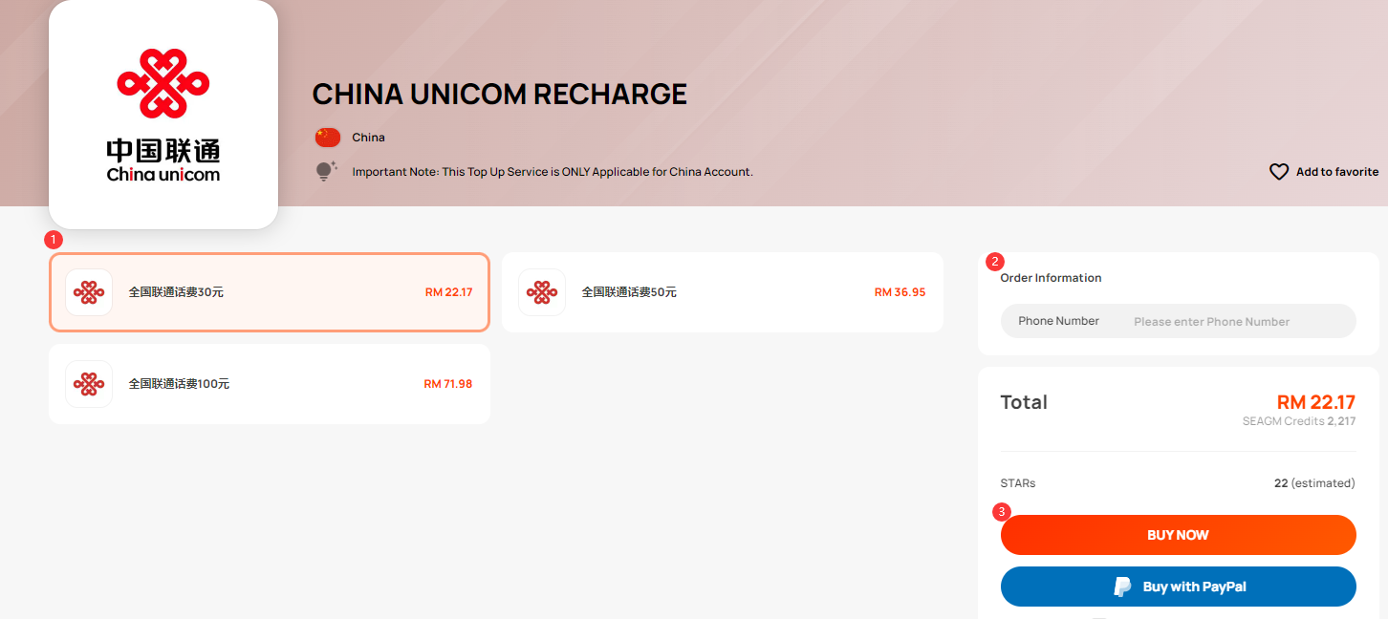Screen dimensions: 1388x619
Task: Click the STARs label
Action: [x=1018, y=483]
